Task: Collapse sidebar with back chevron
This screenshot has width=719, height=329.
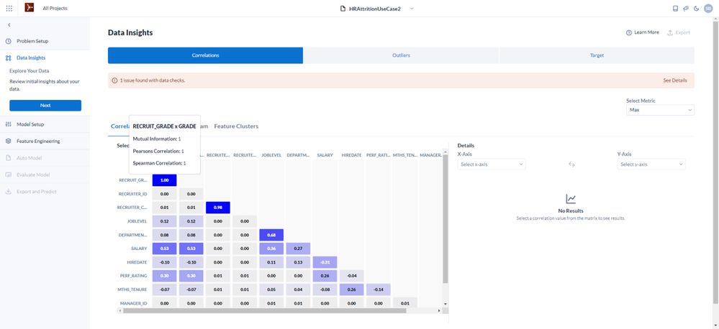Action: 9,24
